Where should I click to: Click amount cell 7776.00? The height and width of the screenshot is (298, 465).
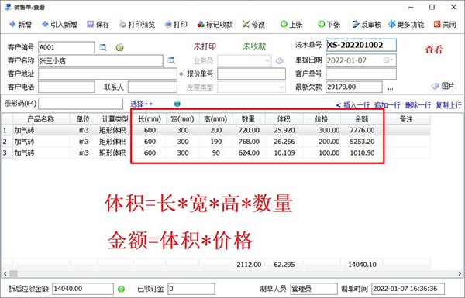click(362, 130)
